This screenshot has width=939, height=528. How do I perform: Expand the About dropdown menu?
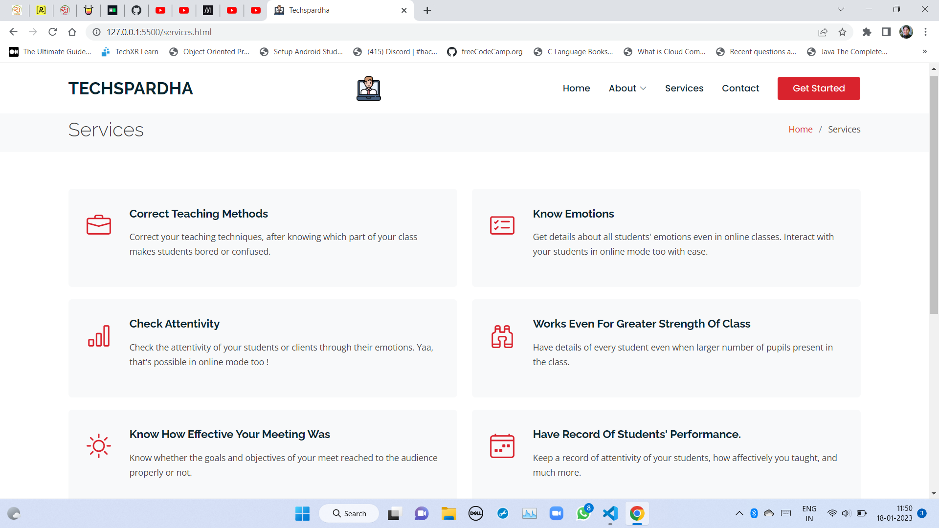click(x=627, y=88)
